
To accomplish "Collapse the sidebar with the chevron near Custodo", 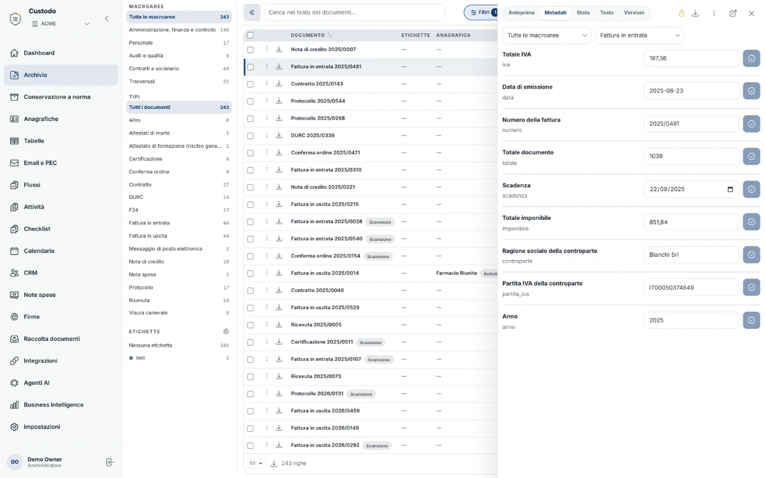I will [106, 19].
